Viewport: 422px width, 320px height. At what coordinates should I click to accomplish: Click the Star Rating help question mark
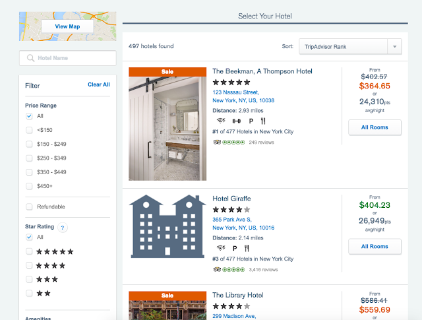point(63,228)
